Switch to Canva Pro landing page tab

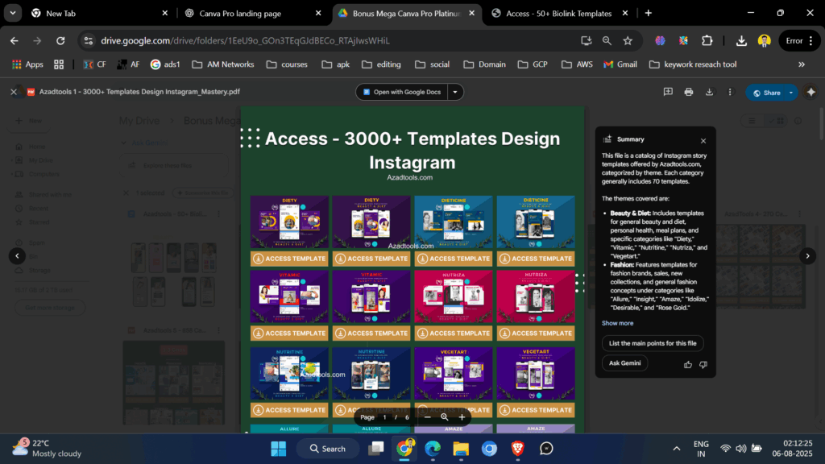(x=251, y=13)
